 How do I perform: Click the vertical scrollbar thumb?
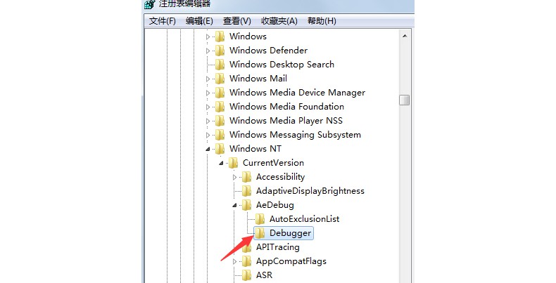point(404,100)
